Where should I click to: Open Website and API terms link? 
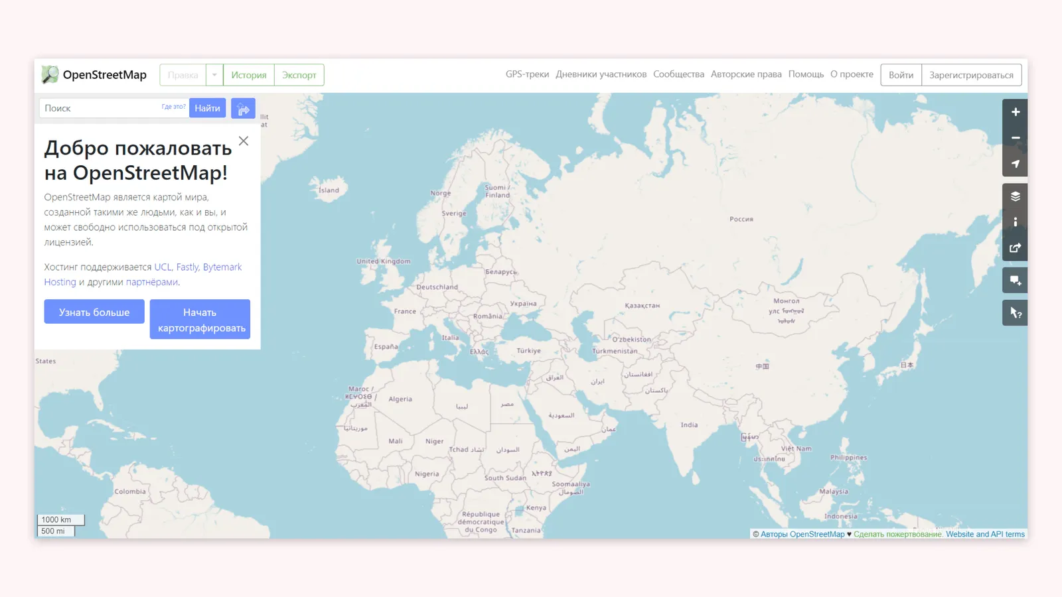pos(985,534)
